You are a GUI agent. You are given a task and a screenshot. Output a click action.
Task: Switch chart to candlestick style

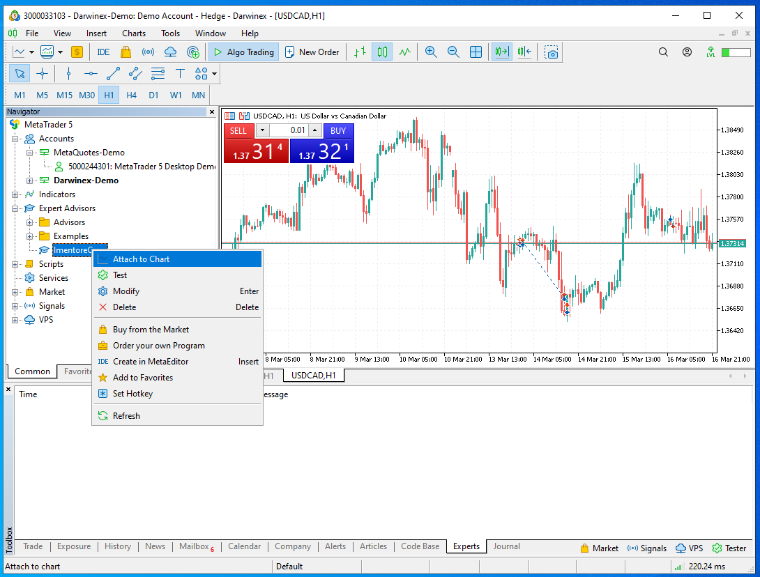(x=382, y=52)
